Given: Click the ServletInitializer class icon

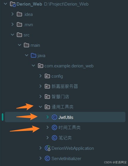Looking at the screenshot, I should [47, 158].
